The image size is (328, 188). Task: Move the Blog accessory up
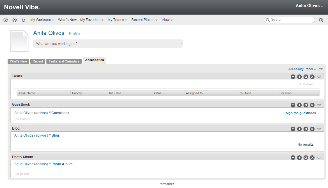[293, 129]
